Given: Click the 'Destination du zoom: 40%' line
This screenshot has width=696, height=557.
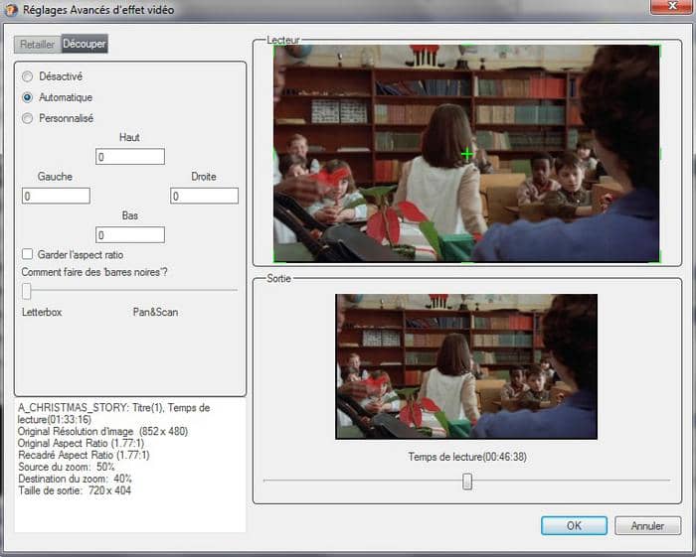Looking at the screenshot, I should (75, 479).
